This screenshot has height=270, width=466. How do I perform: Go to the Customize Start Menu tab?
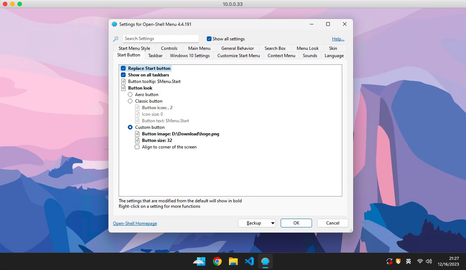point(238,56)
